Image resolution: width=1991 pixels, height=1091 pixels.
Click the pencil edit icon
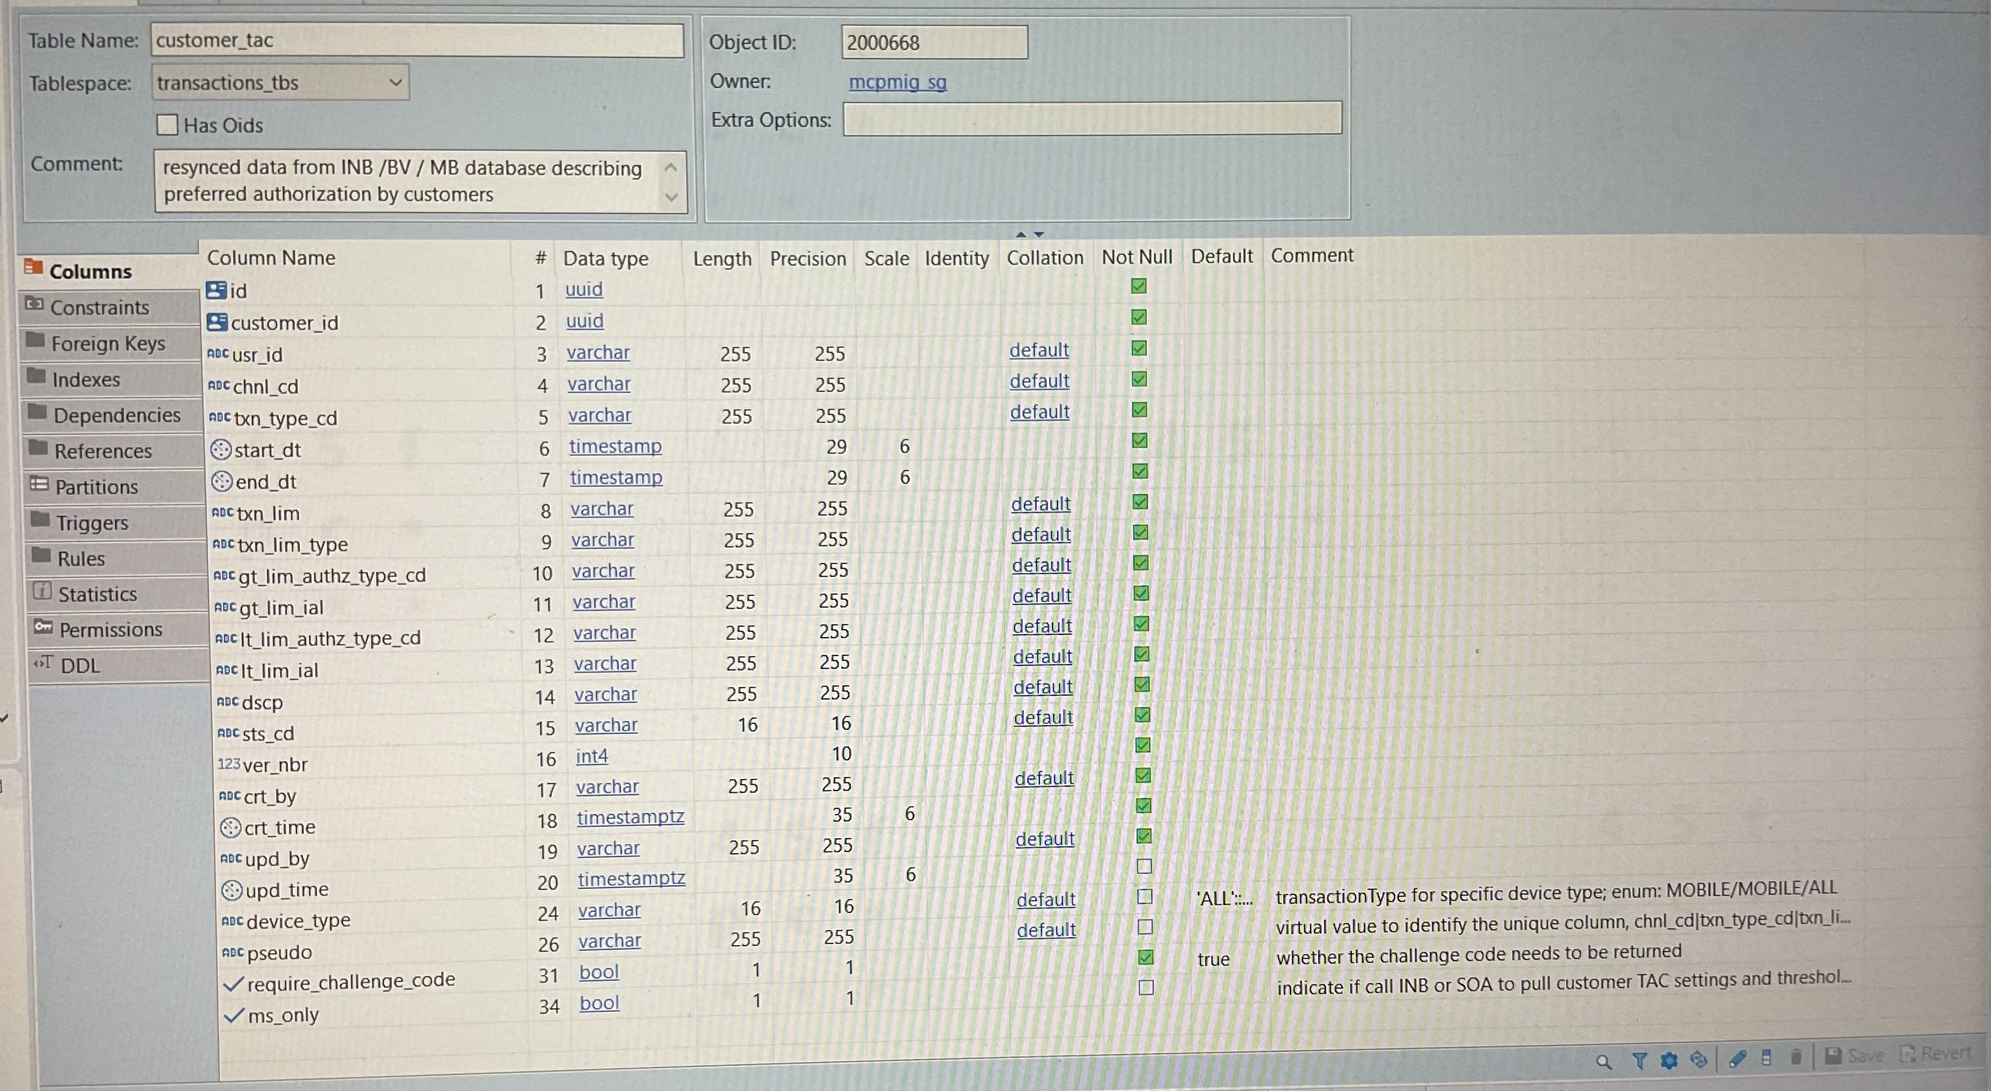(1738, 1058)
